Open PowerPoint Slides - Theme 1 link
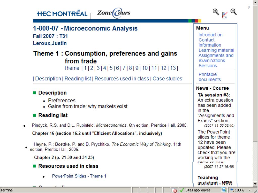 (79, 176)
